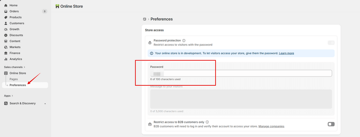Expand the Sales channels section
Image resolution: width=360 pixels, height=137 pixels.
pyautogui.click(x=14, y=67)
